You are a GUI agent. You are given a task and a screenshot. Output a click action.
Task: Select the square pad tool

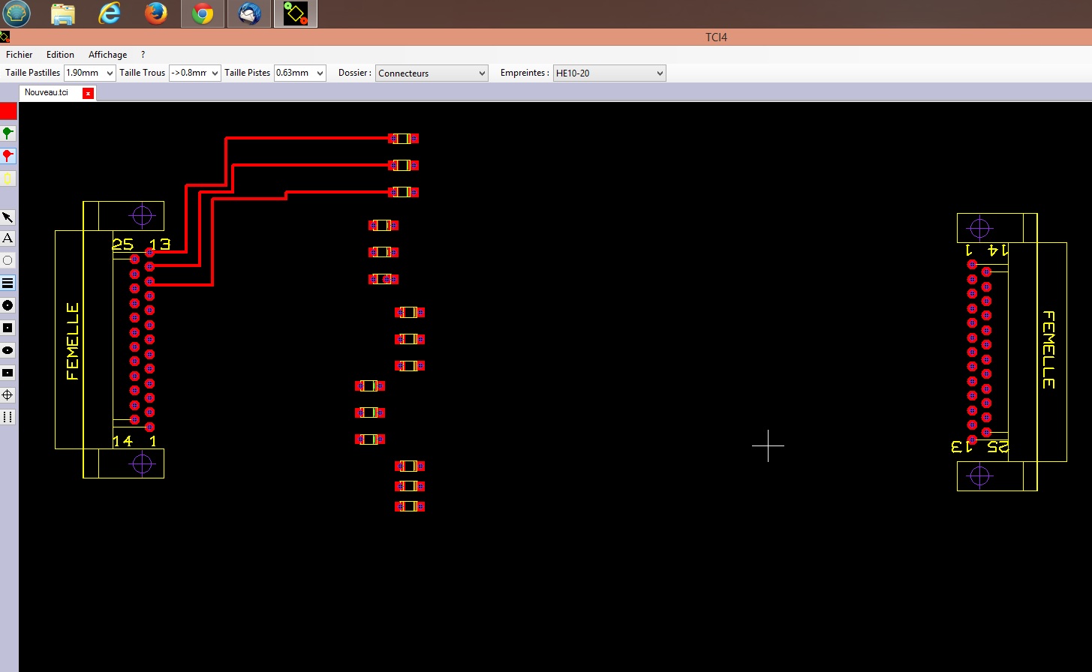coord(8,328)
